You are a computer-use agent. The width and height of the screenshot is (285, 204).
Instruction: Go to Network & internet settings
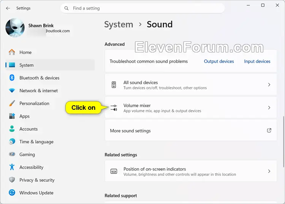point(50,90)
